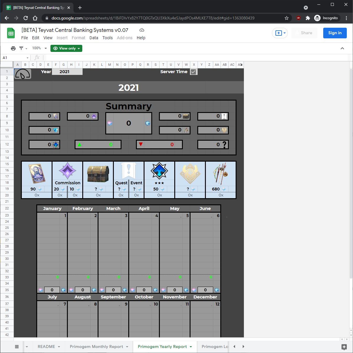Click the Summary center total value 0
Viewport: 353px width, 353px height.
pos(129,123)
